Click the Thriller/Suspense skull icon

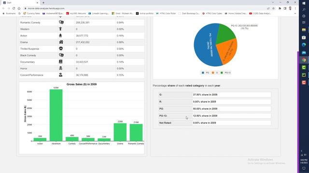61,49
